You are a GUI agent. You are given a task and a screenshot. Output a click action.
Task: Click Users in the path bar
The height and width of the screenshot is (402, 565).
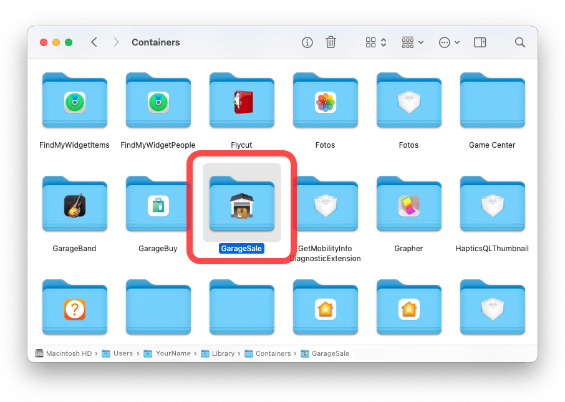117,353
